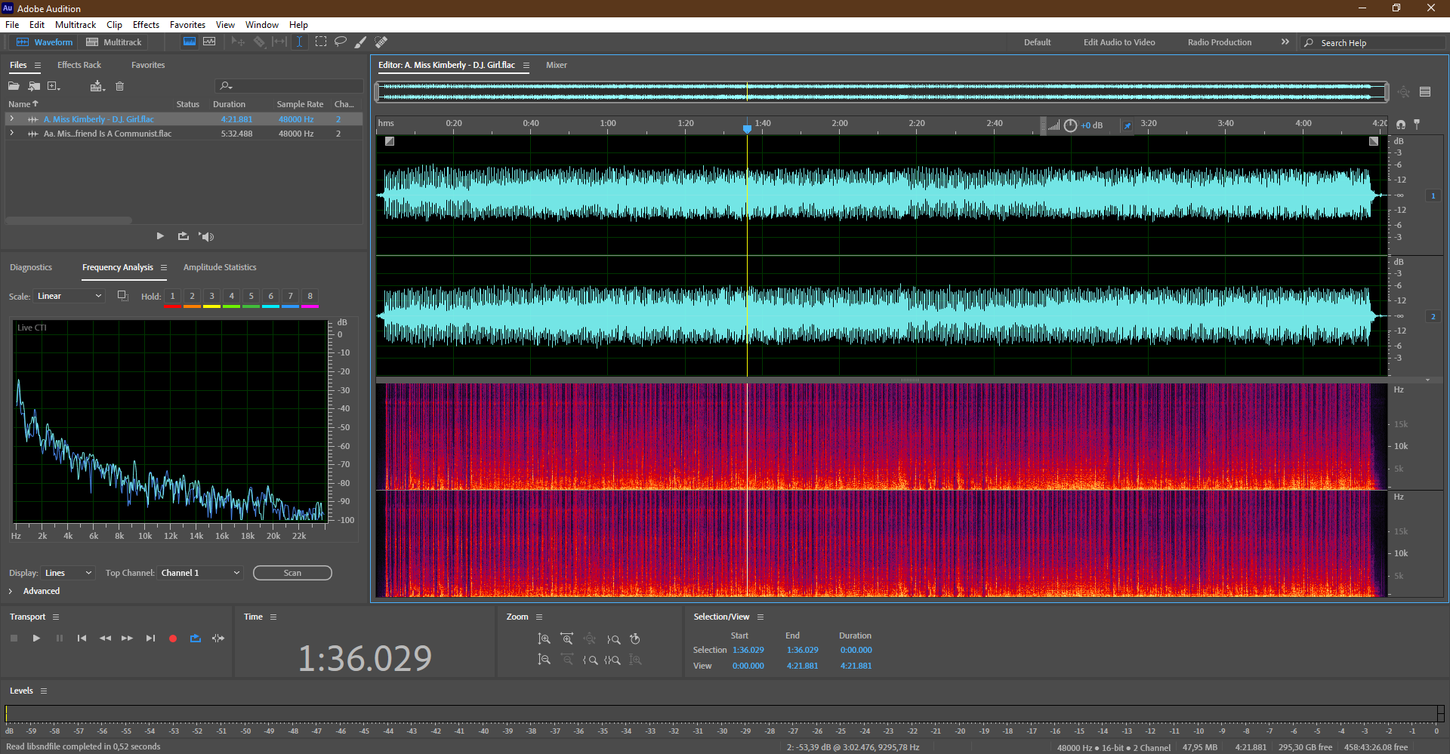The width and height of the screenshot is (1450, 754).
Task: Adjust the HUD volume knob +0 dB
Action: (x=1070, y=125)
